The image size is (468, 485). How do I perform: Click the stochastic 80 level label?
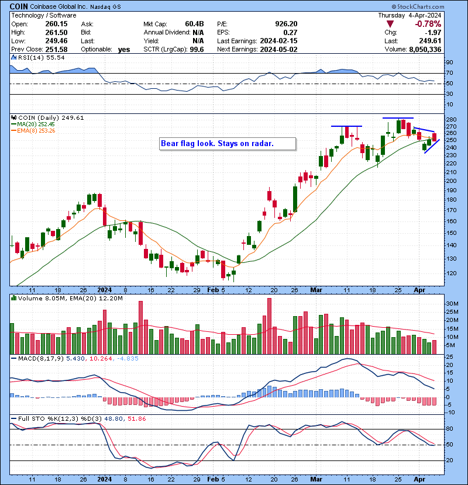[x=449, y=429]
